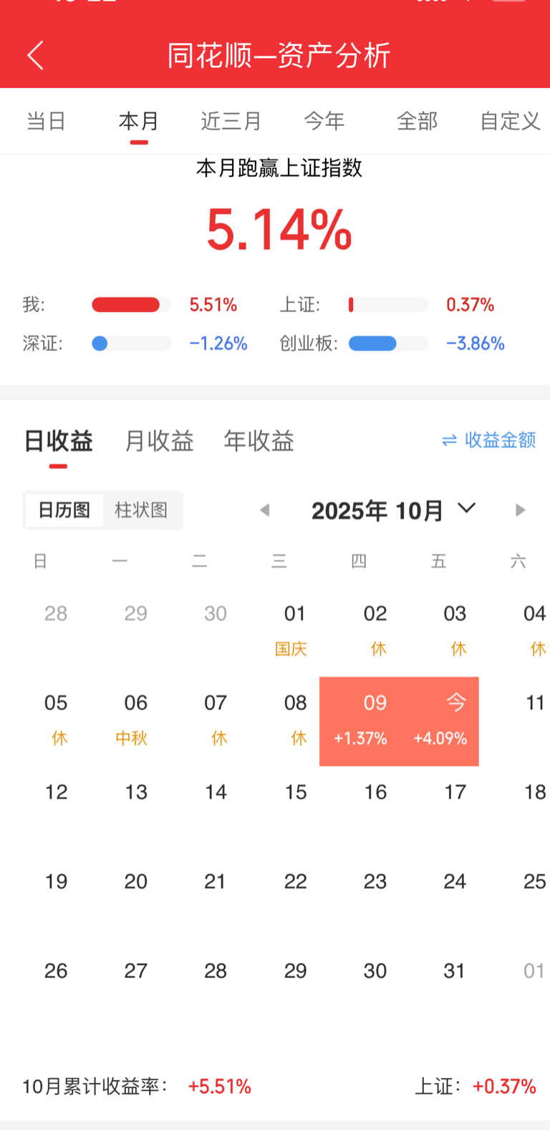This screenshot has width=550, height=1131.
Task: Tap the blue 创业板 progress bar
Action: tap(372, 344)
